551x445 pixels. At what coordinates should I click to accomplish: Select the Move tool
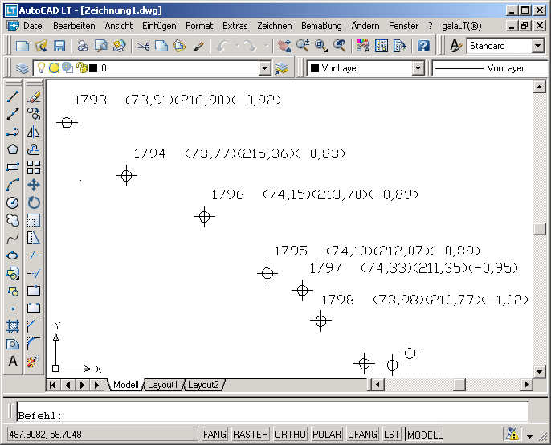tap(34, 185)
